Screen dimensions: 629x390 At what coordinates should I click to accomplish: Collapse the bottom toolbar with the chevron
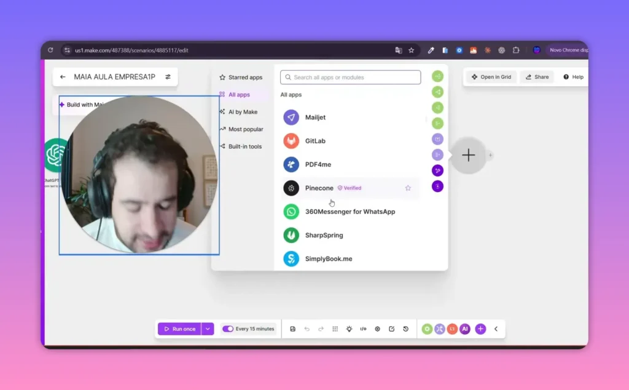496,329
